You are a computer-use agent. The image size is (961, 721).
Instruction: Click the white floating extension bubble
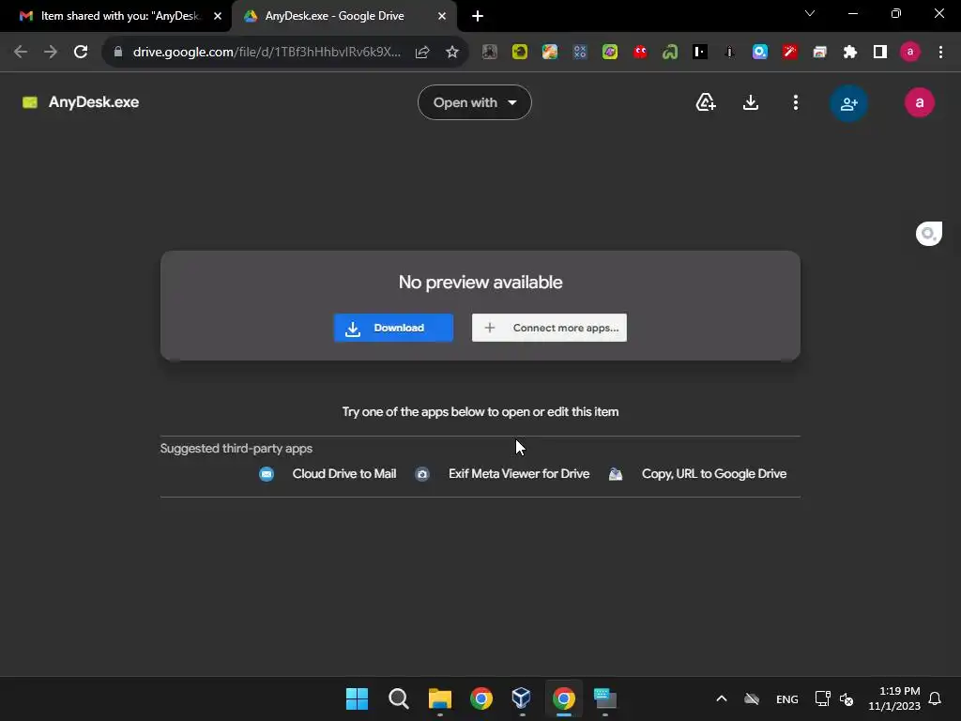pos(928,234)
